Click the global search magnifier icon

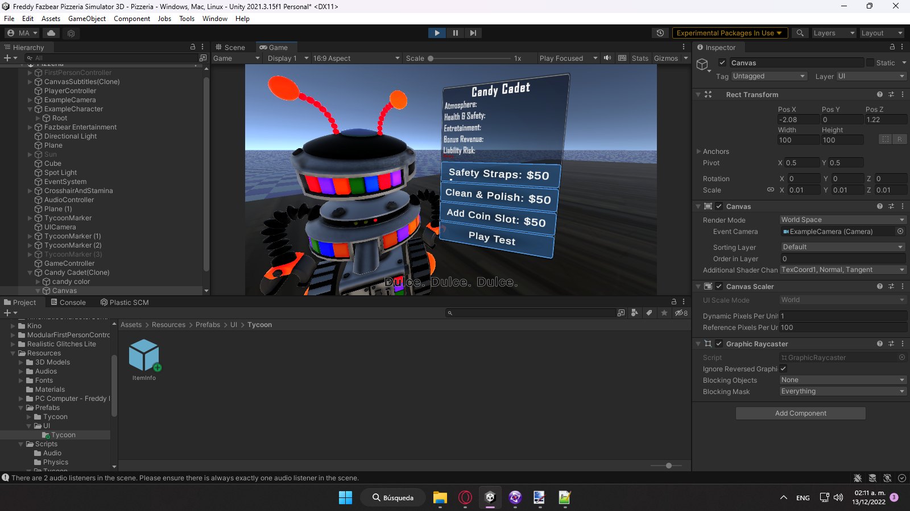[x=800, y=33]
